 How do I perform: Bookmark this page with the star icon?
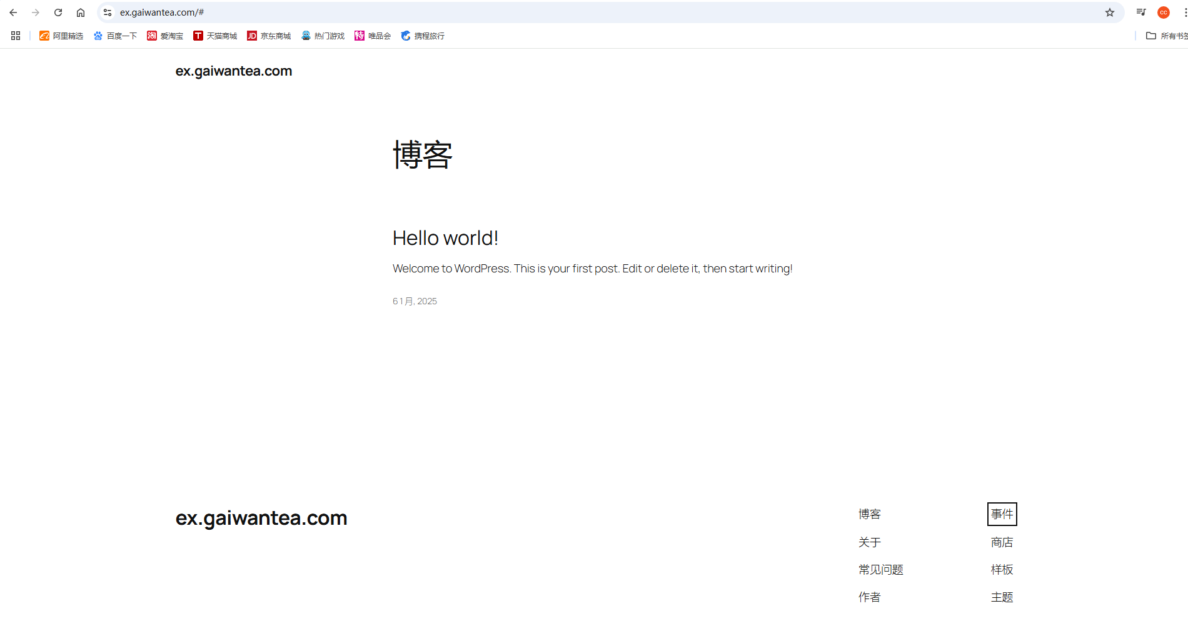coord(1110,12)
